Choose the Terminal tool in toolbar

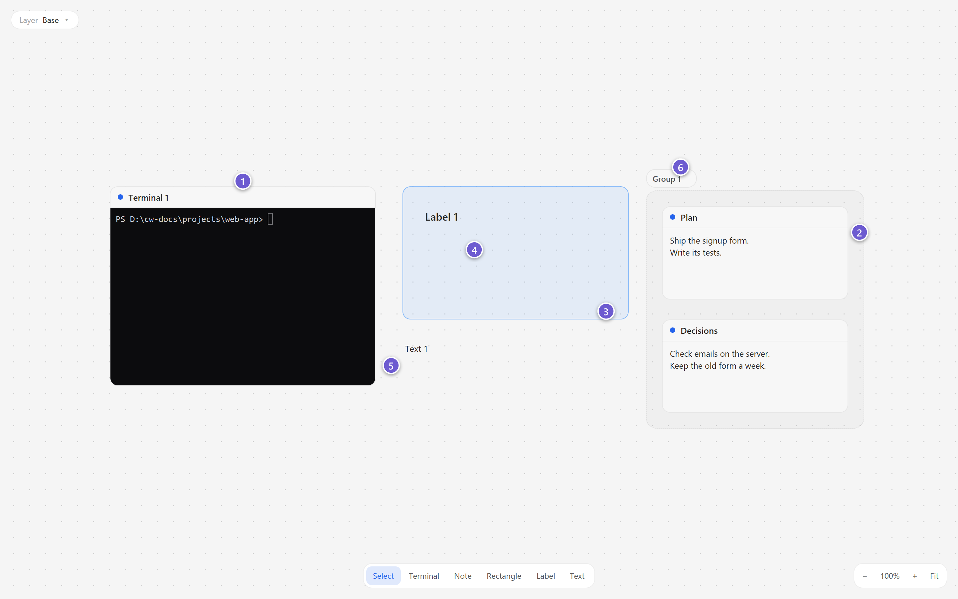[424, 576]
